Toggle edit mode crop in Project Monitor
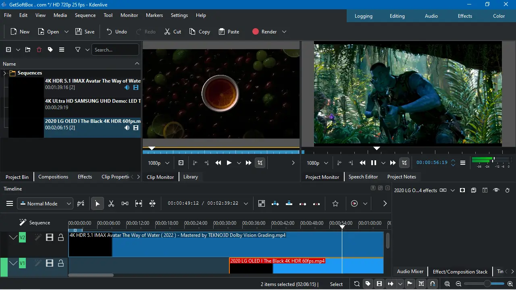Viewport: 516px width, 290px height. pos(404,163)
